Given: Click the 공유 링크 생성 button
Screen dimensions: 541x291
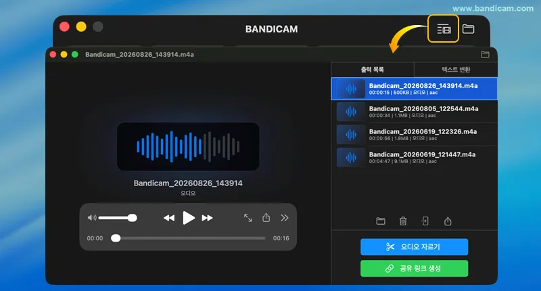Looking at the screenshot, I should 414,268.
